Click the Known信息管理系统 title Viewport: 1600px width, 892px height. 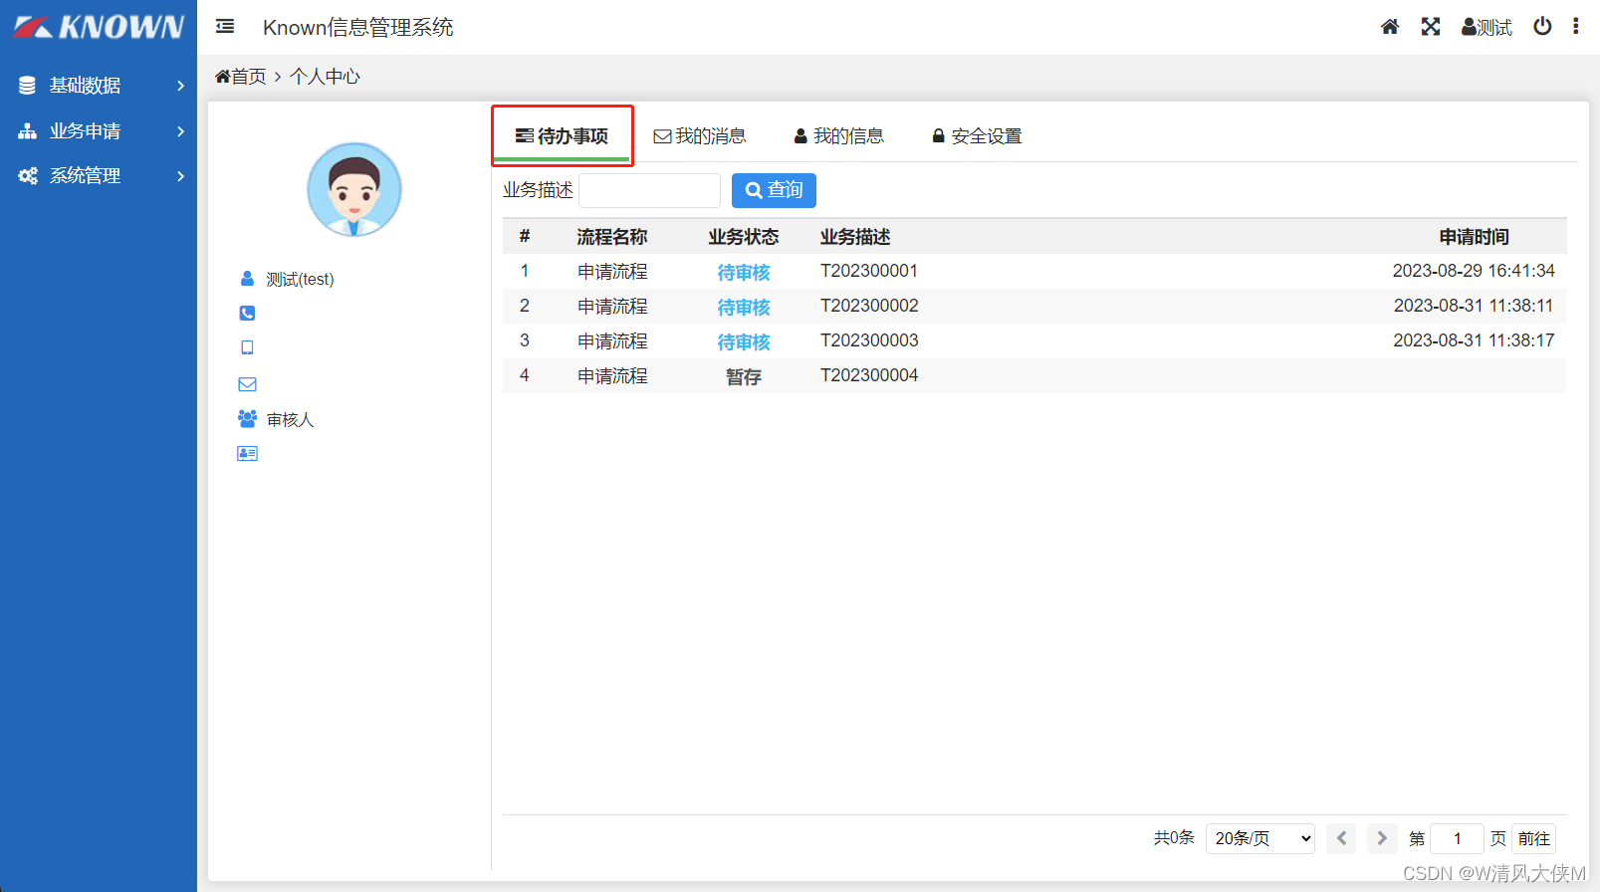(x=358, y=27)
